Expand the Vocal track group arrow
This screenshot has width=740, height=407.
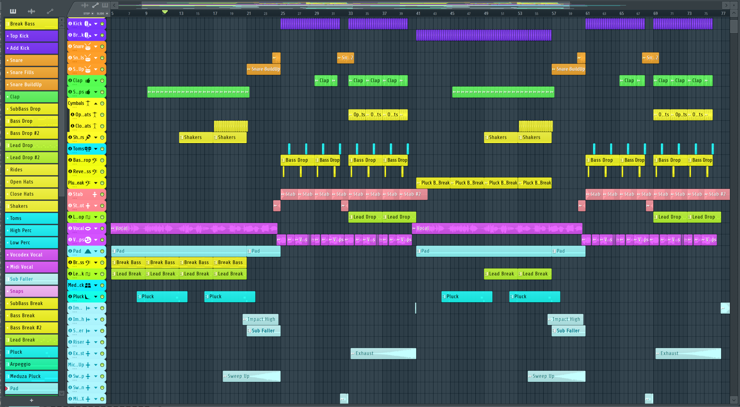pos(96,228)
